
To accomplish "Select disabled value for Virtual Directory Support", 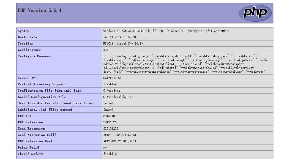I will pos(110,84).
